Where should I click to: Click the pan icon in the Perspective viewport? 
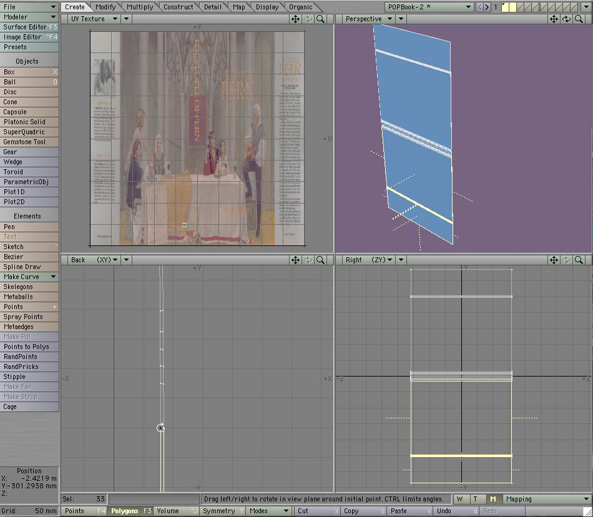tap(554, 19)
